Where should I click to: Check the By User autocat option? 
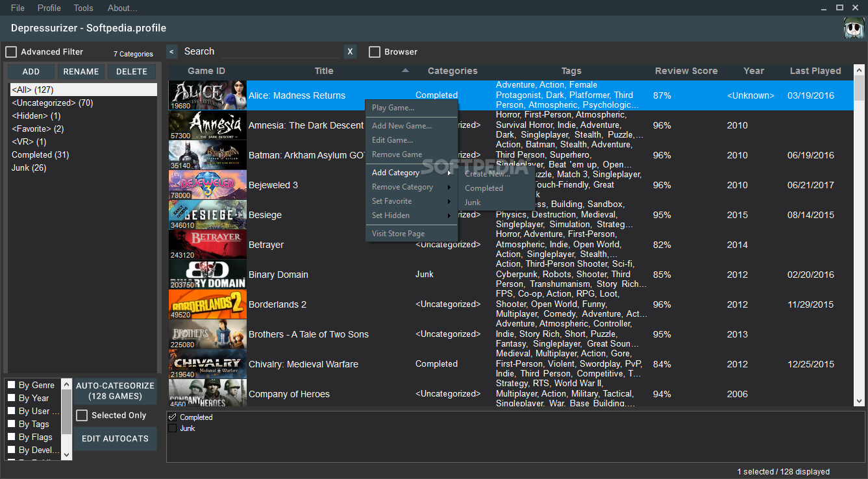(x=11, y=411)
